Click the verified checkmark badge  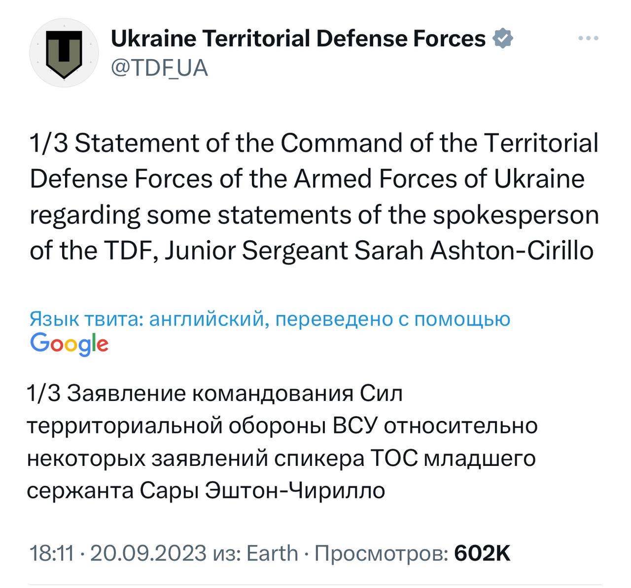(x=502, y=39)
